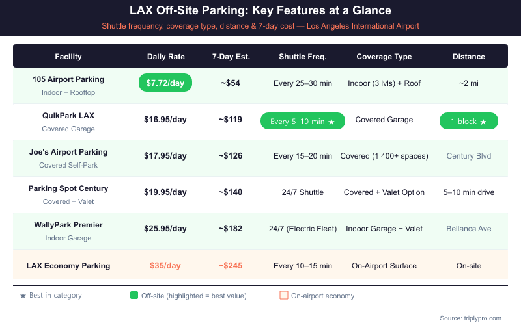Viewport: 521px width, 325px height.
Task: Click the $35/day on-airport rate
Action: 165,266
